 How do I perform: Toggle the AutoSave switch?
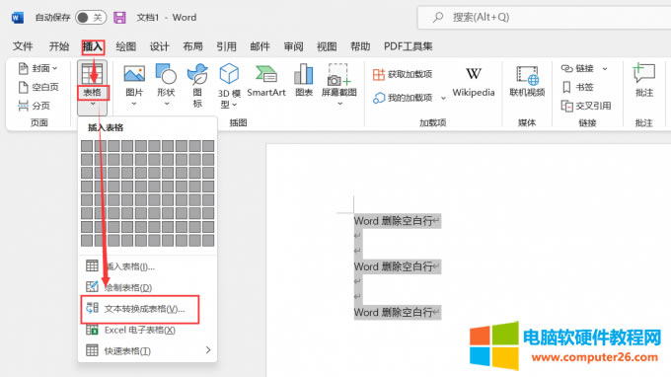coord(91,18)
